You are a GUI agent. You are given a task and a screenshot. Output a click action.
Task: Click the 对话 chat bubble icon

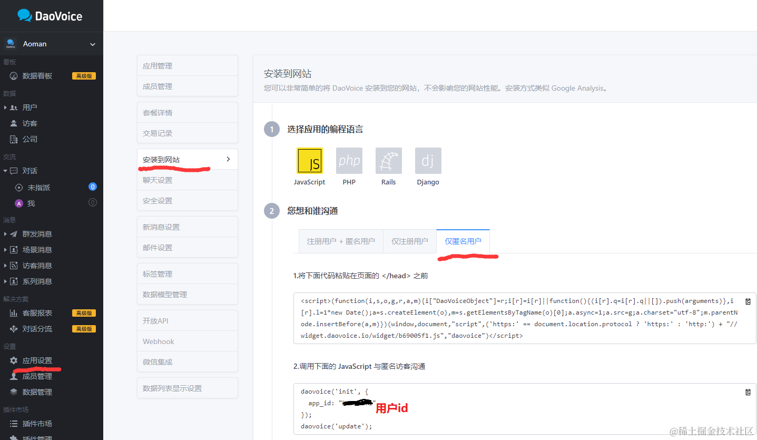tap(14, 171)
